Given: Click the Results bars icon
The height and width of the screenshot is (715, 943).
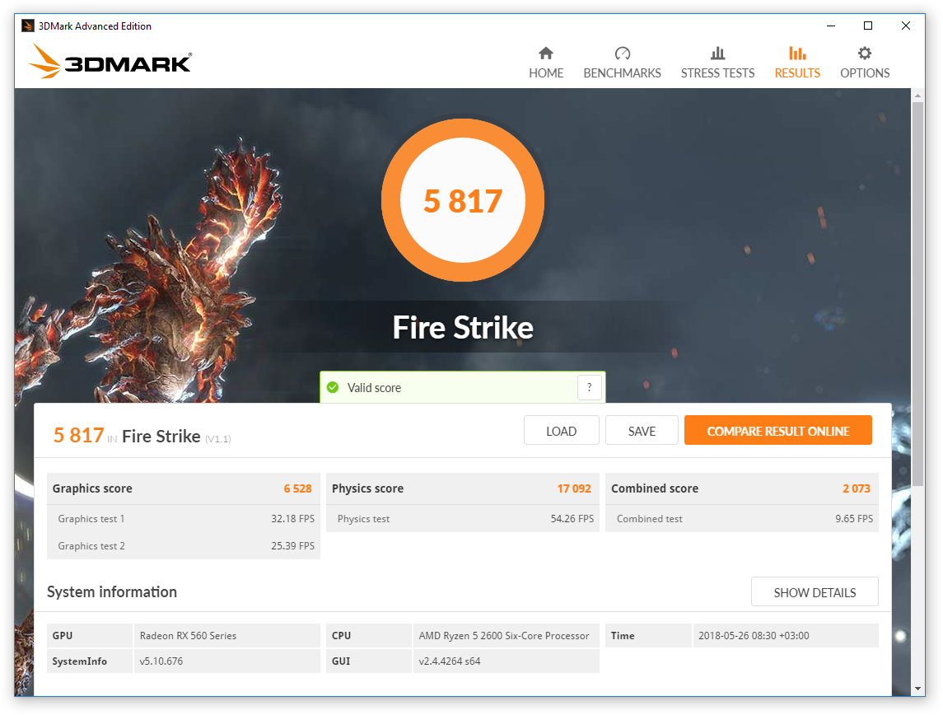Looking at the screenshot, I should 797,54.
